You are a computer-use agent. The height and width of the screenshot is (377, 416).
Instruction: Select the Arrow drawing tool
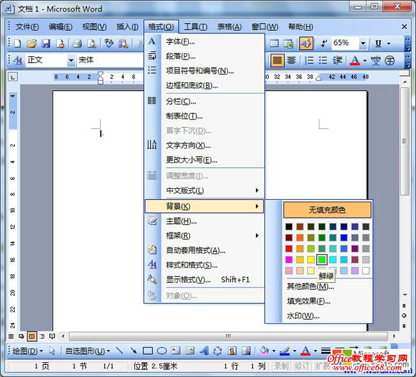point(133,351)
